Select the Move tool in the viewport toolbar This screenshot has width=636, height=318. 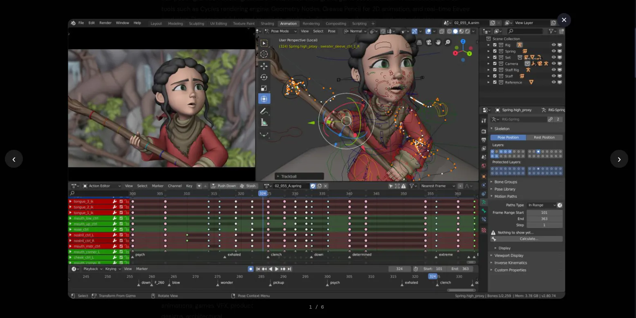pyautogui.click(x=264, y=66)
